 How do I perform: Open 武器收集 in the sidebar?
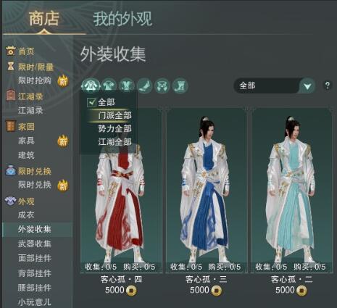click(x=35, y=244)
